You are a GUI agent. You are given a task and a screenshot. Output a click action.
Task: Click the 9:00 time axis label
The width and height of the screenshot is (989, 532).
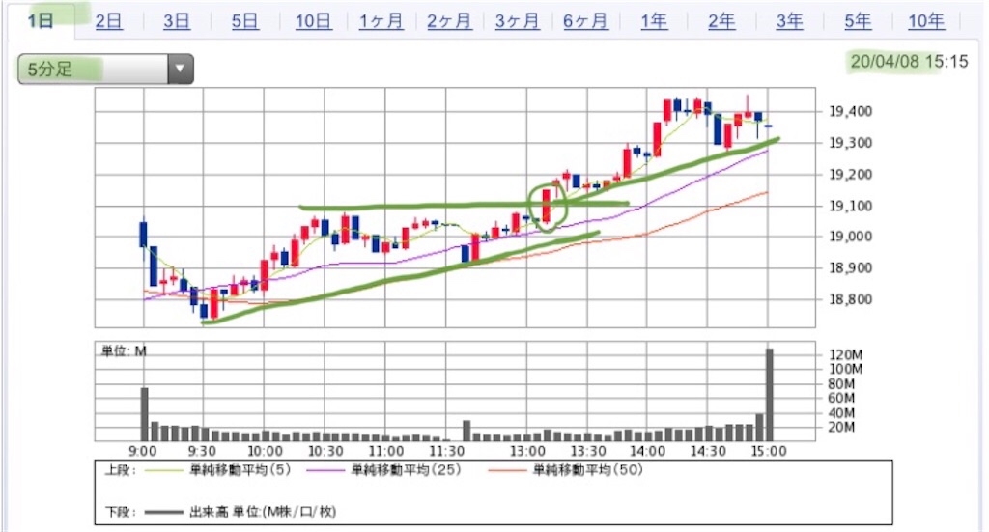[143, 451]
